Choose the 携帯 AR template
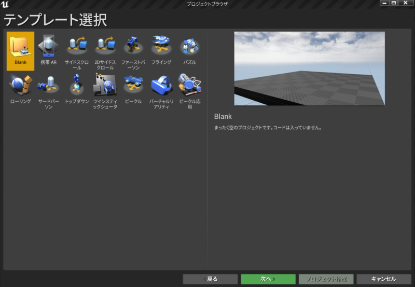 pos(48,51)
